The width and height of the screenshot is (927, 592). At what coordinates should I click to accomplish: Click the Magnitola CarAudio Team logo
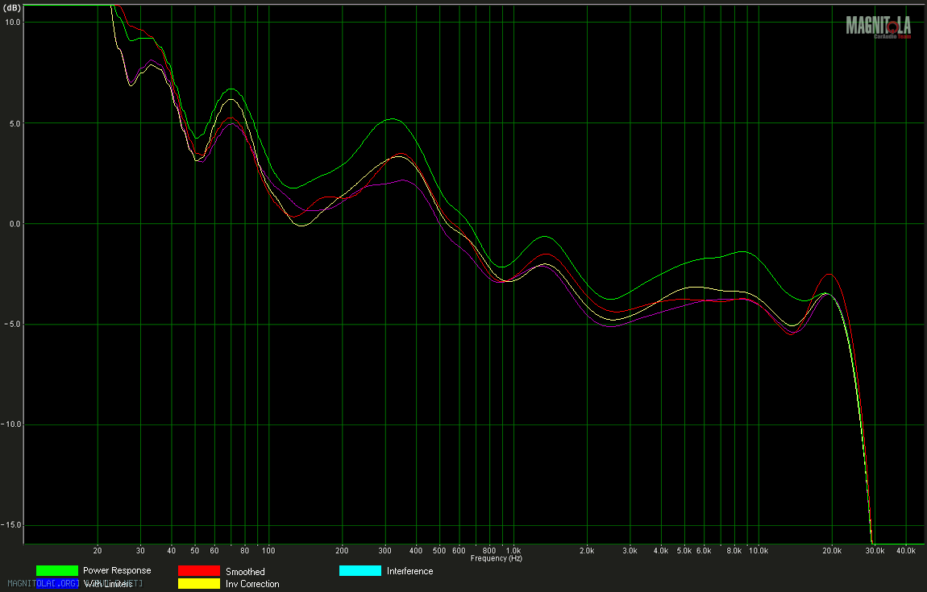point(878,27)
